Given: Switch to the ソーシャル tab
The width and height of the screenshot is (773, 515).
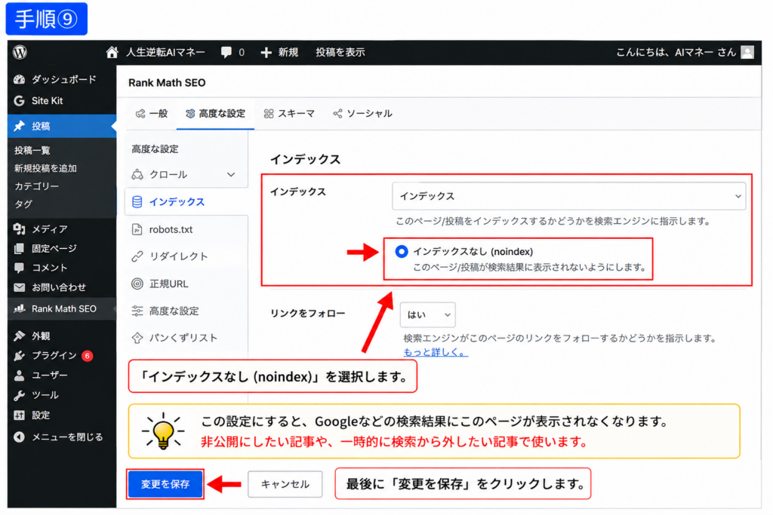Looking at the screenshot, I should click(x=362, y=114).
